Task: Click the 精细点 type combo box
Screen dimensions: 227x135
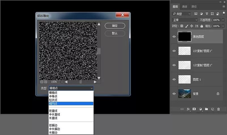Action: 71,88
